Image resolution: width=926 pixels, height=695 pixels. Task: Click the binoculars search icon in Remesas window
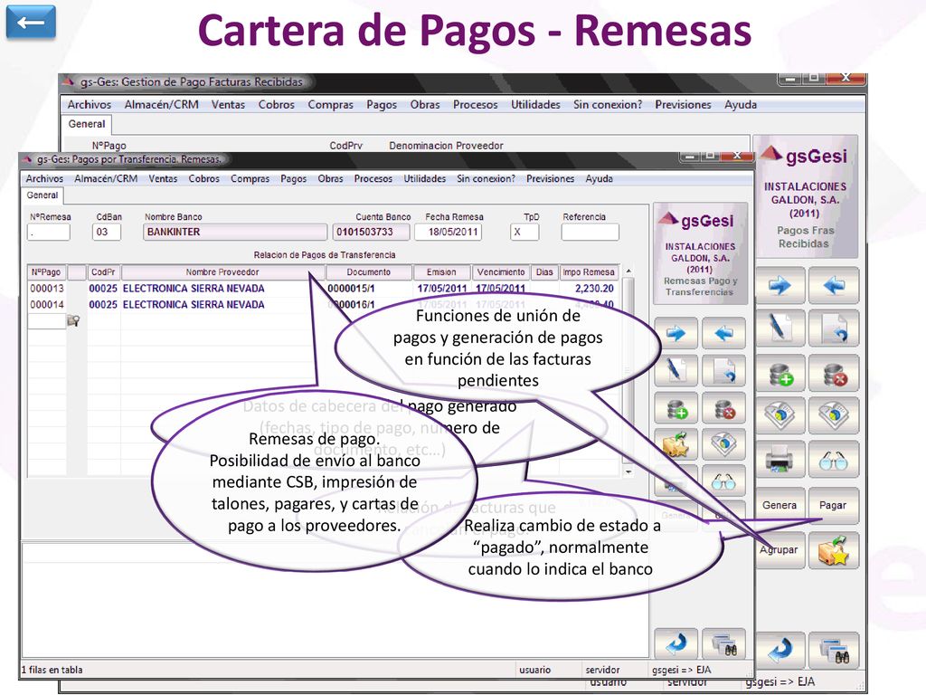[x=723, y=644]
